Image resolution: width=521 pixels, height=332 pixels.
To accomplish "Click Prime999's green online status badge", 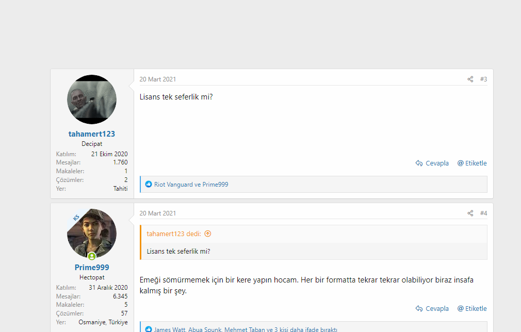I will (92, 256).
